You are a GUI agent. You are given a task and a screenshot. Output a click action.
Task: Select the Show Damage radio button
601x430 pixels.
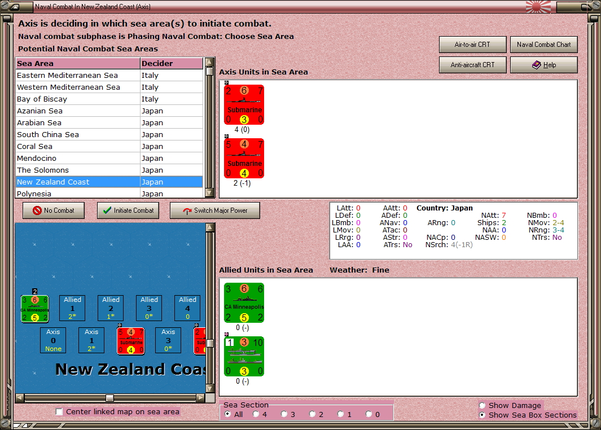click(x=482, y=406)
